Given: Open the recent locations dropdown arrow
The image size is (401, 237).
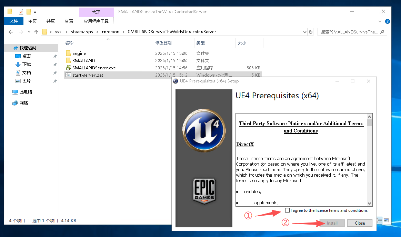Looking at the screenshot, I should 29,32.
